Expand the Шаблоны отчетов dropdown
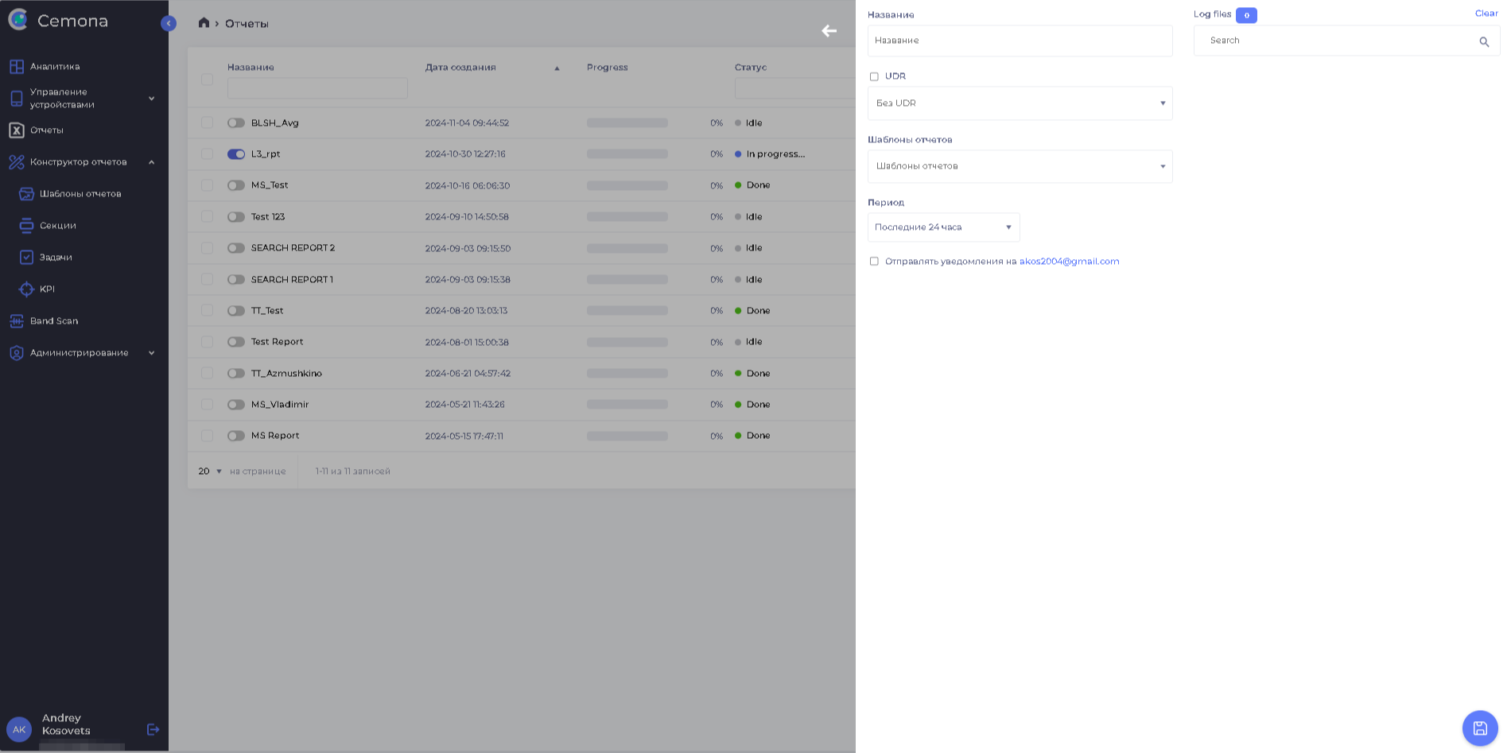This screenshot has height=753, width=1511. 1020,167
